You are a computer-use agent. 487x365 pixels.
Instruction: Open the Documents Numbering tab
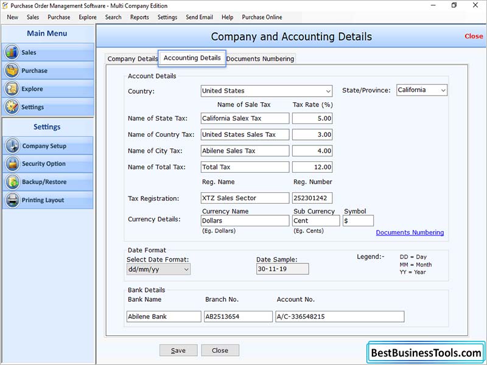pos(260,59)
